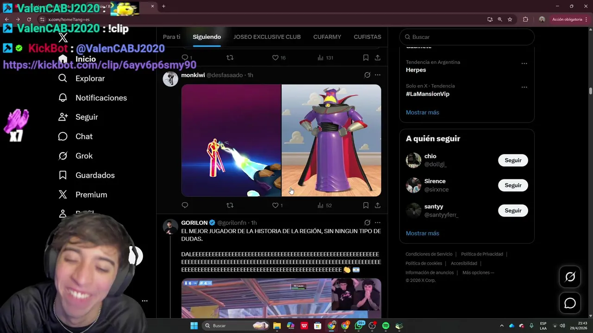Click Mostrar más under A quién seguir

423,233
